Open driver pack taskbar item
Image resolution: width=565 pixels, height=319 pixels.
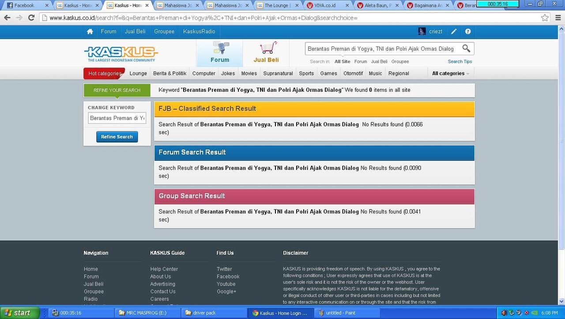tap(214, 313)
